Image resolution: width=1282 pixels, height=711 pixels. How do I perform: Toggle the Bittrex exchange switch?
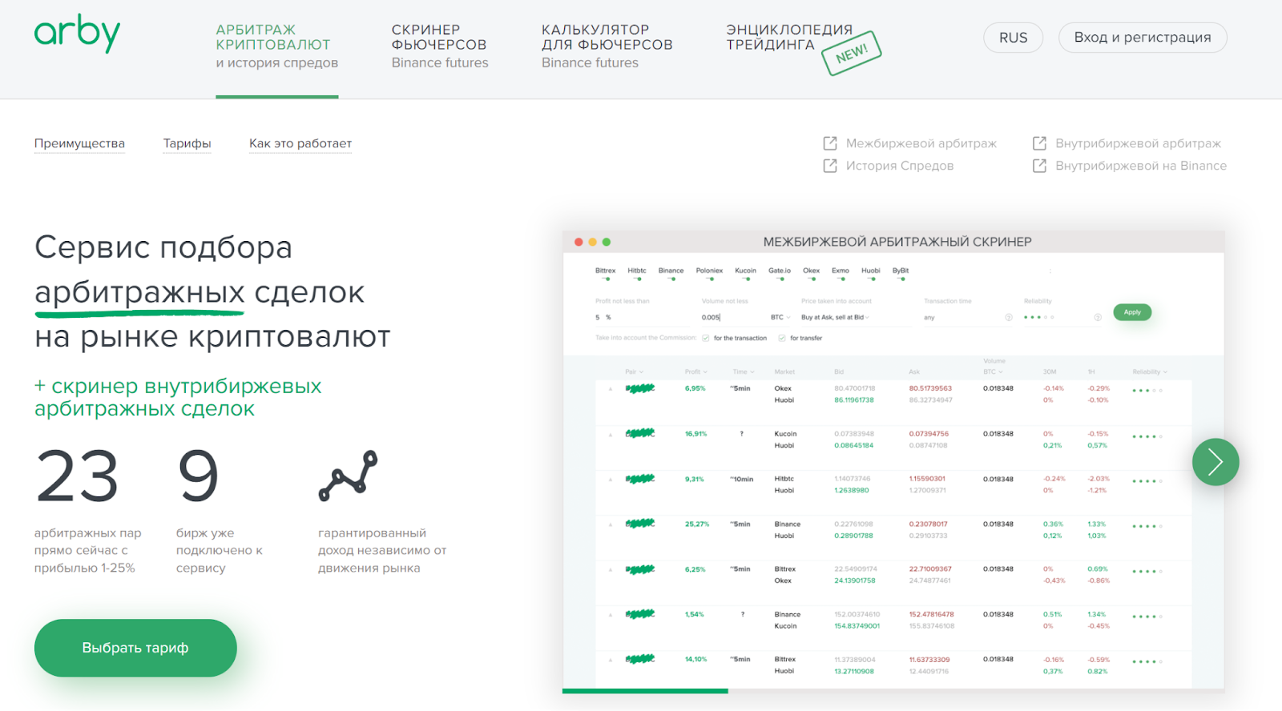(607, 279)
